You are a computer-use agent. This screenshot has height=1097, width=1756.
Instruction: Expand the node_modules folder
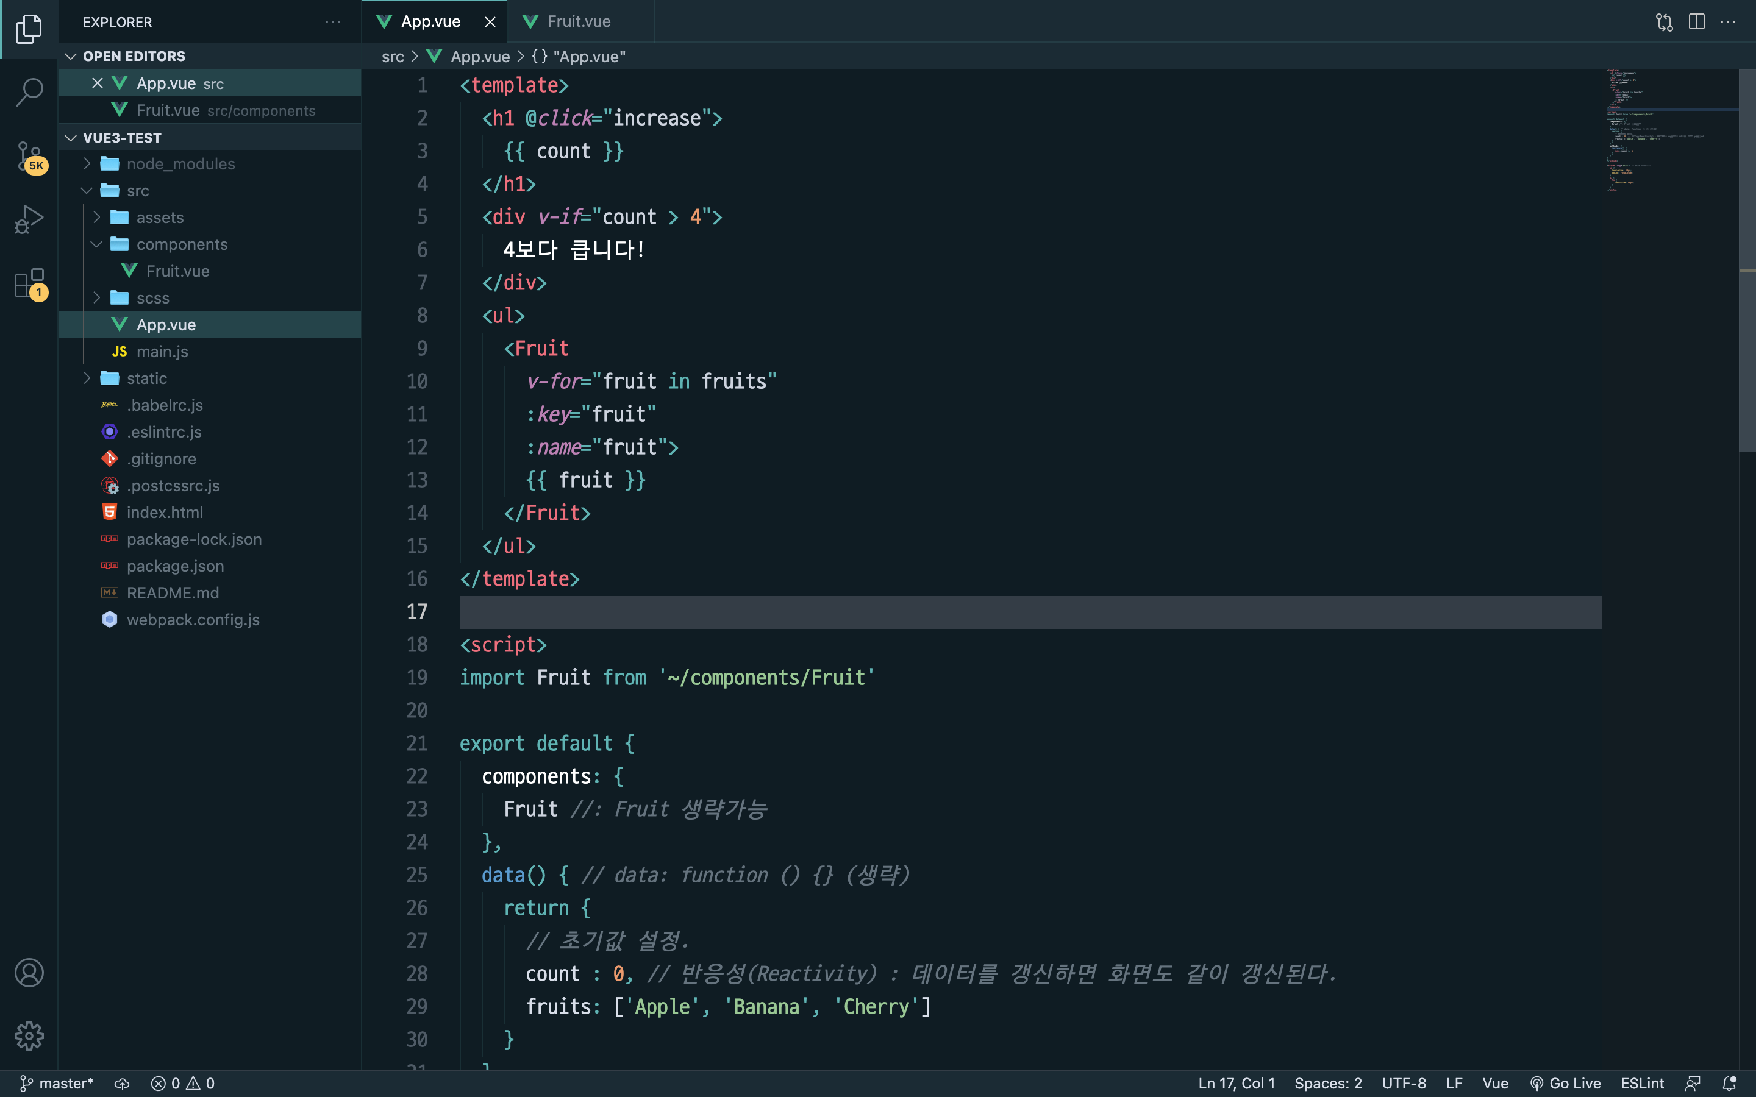[180, 164]
